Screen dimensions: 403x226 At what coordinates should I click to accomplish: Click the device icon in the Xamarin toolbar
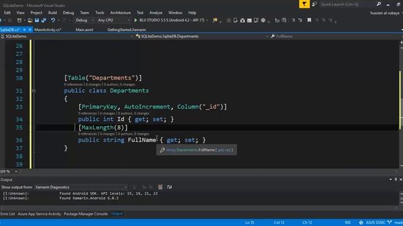coord(236,20)
